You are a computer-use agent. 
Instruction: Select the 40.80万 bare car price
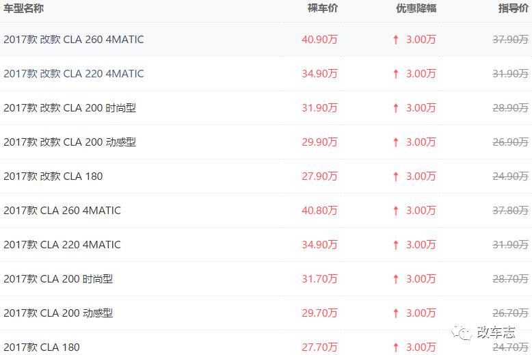point(319,211)
